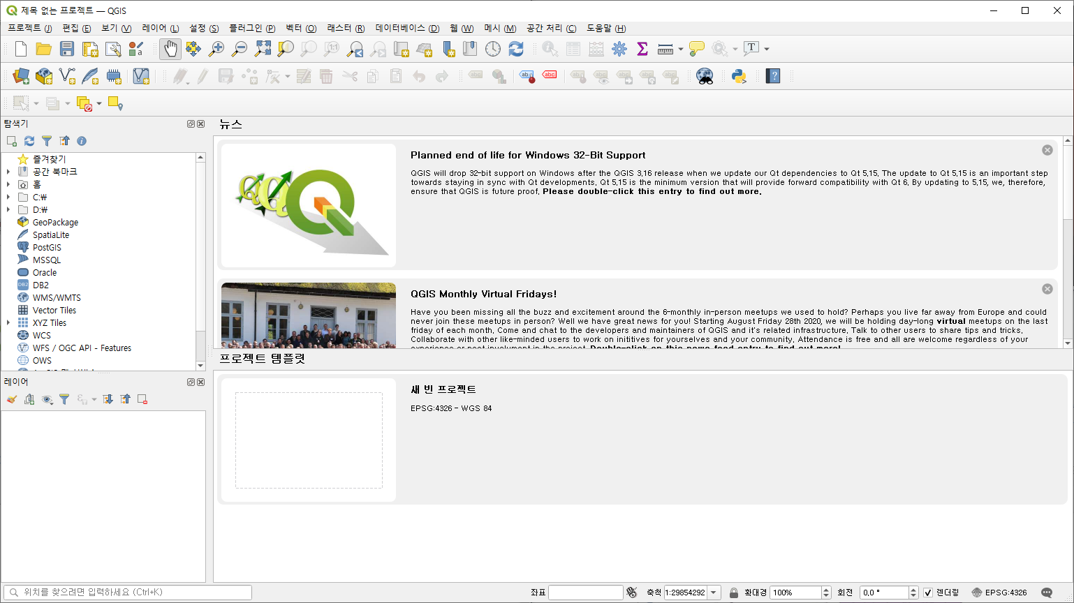1074x603 pixels.
Task: Open the Data Source Manager icon
Action: pos(21,76)
